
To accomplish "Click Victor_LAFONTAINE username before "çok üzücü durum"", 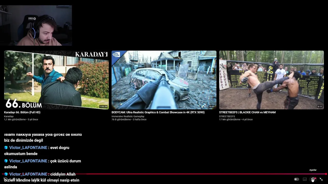I will (28, 161).
